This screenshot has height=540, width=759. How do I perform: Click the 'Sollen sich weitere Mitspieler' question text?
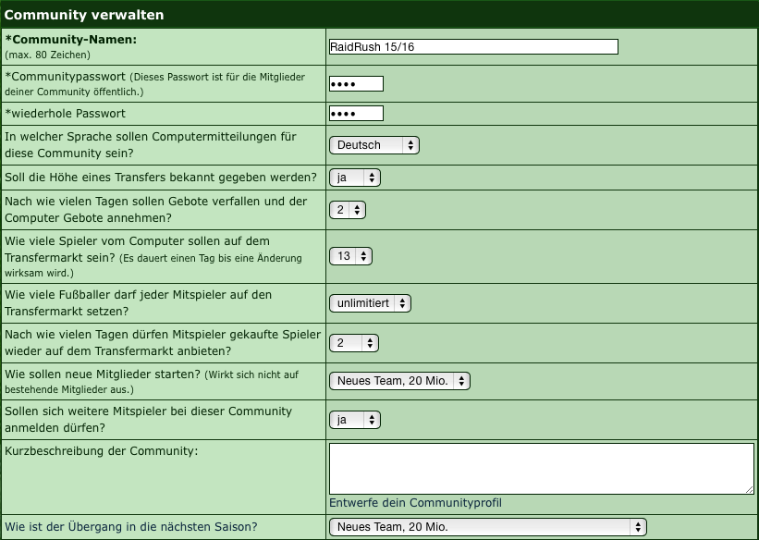[x=149, y=420]
